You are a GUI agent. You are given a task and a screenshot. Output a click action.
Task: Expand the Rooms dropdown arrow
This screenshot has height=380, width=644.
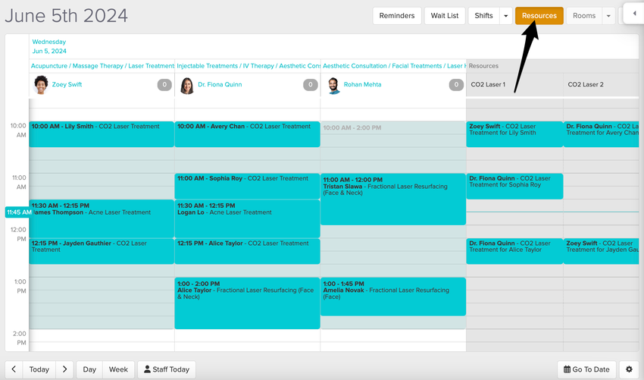coord(608,16)
